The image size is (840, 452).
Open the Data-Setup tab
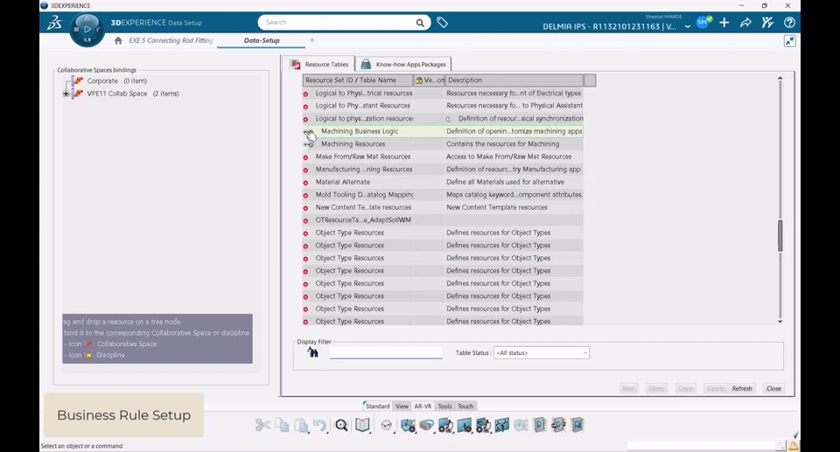[x=262, y=41]
